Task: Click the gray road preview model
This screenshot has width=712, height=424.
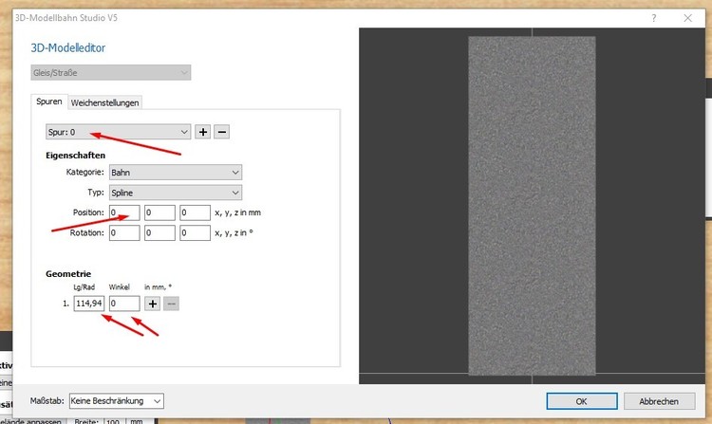Action: (532, 206)
